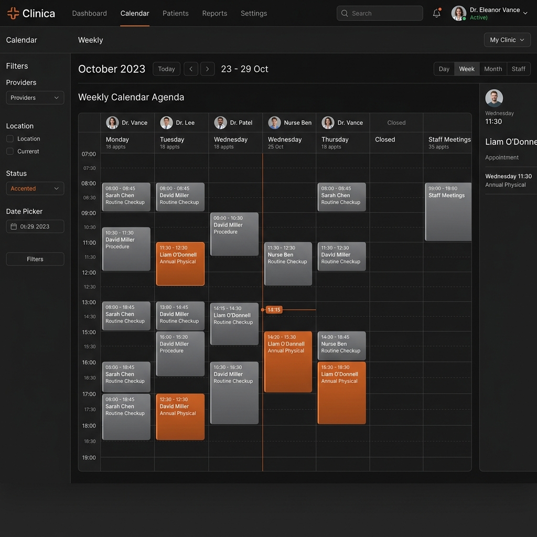The image size is (537, 537).
Task: Click the date picker calendar icon
Action: (14, 227)
